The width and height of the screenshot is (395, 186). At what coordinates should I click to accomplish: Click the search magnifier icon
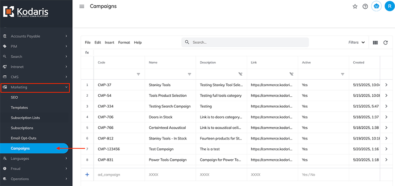(x=187, y=42)
